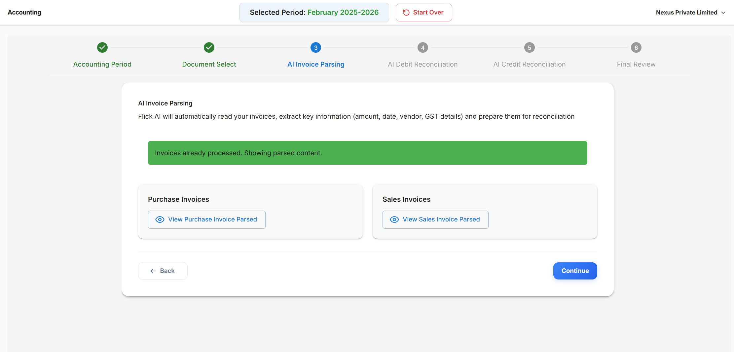
Task: Click the Selected Period February 2025-2026 box
Action: (x=314, y=13)
